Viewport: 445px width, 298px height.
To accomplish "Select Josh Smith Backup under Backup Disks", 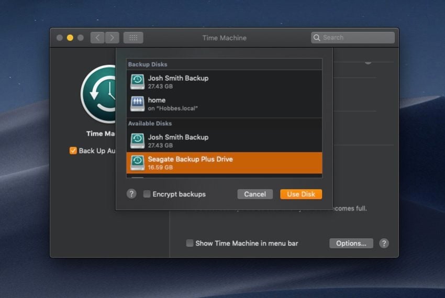I will tap(224, 82).
